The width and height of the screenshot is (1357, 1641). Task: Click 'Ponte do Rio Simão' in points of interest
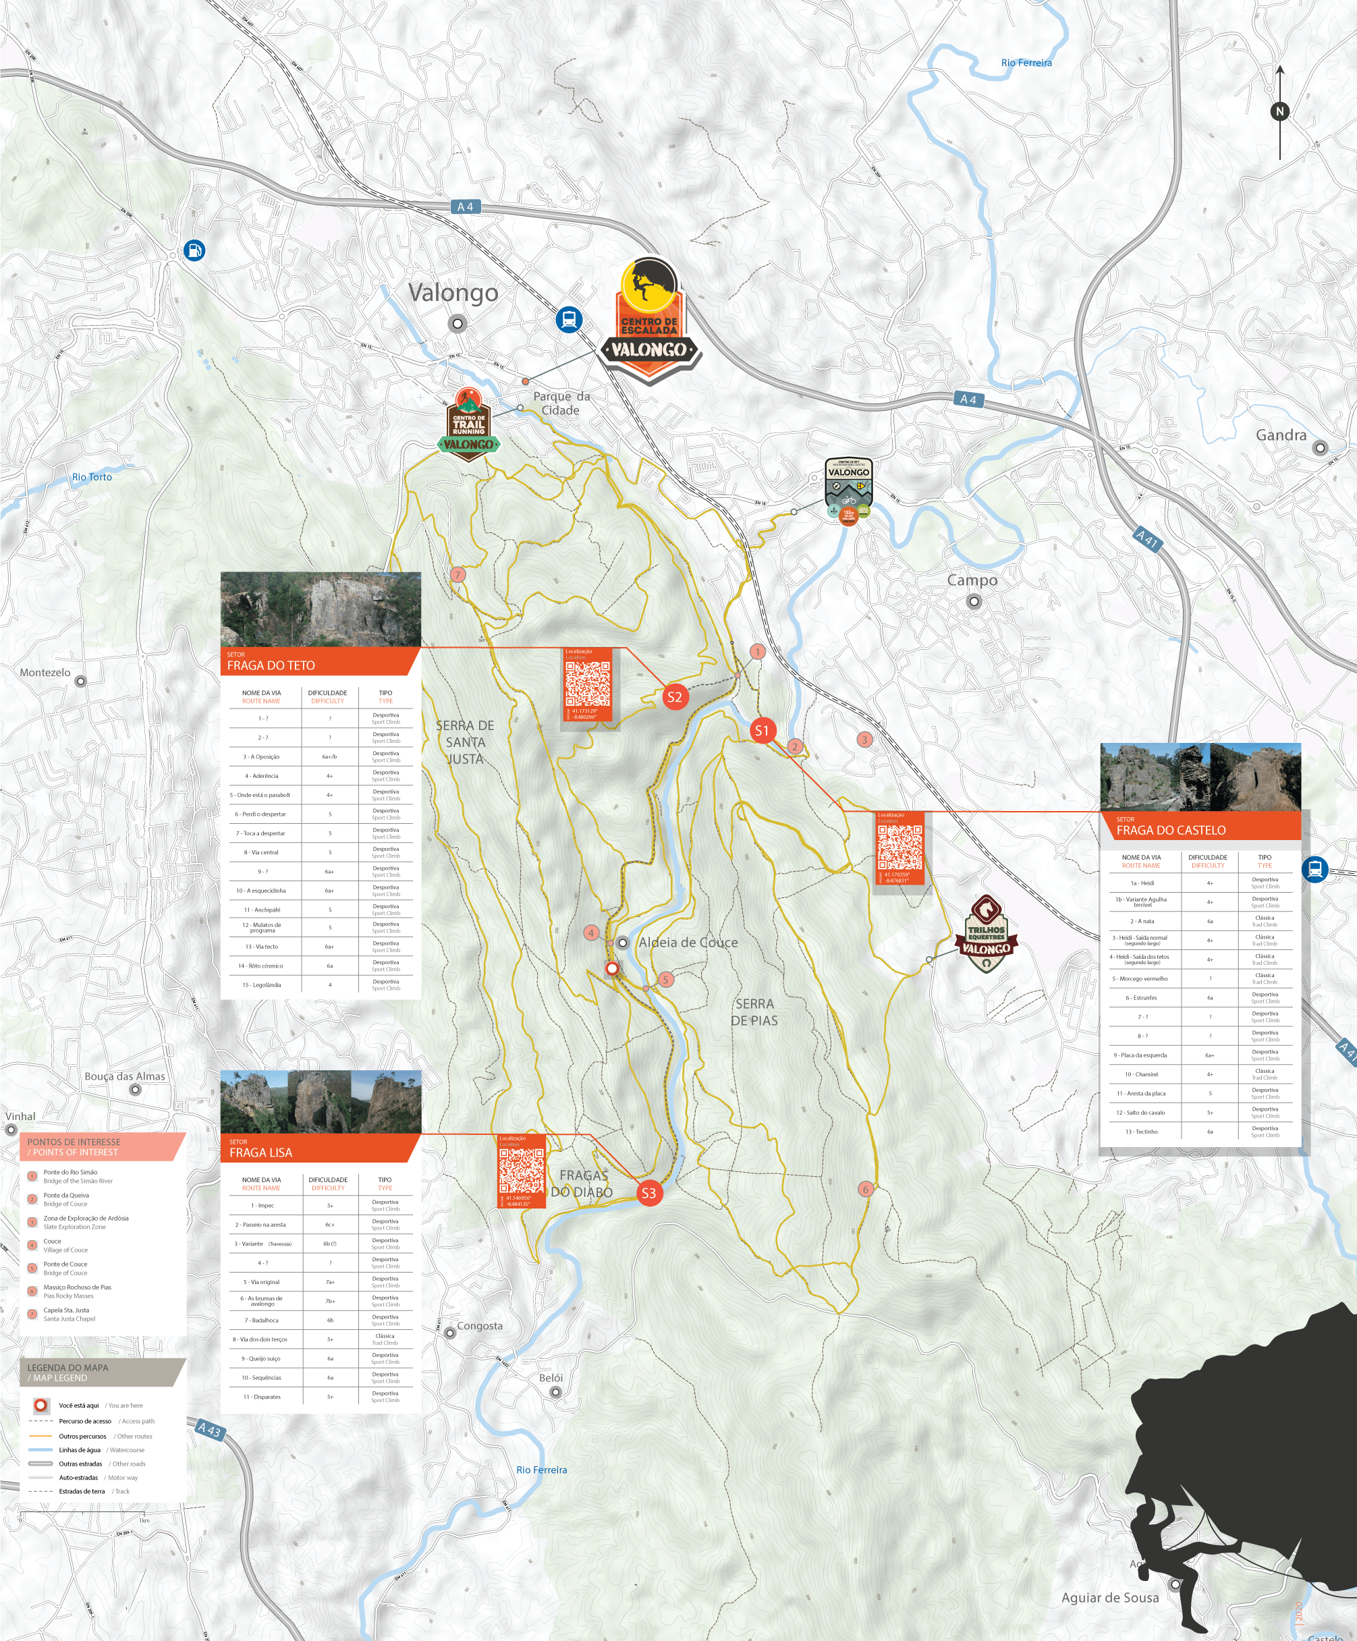pos(70,1172)
